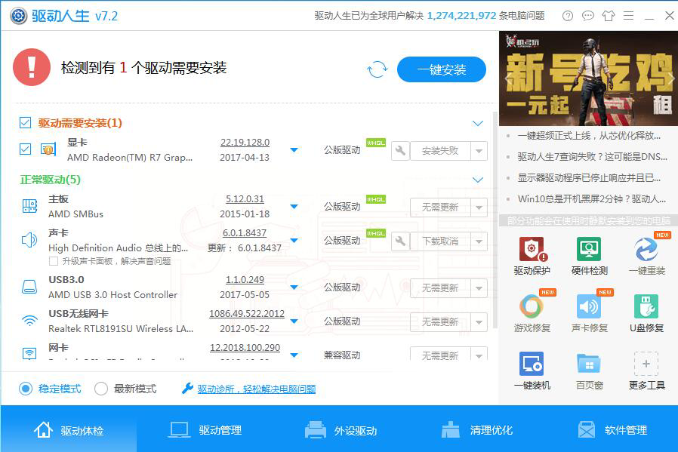Click the 显卡 graphics card device icon
The width and height of the screenshot is (678, 452).
click(48, 149)
